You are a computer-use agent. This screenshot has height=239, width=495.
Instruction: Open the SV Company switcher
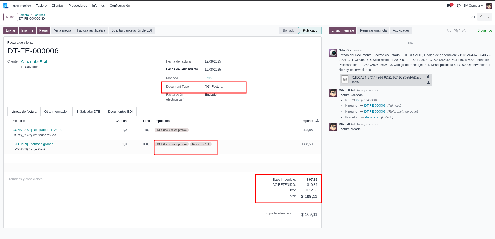tap(473, 6)
